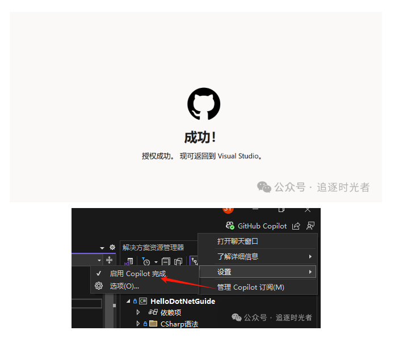The height and width of the screenshot is (339, 399).
Task: Select 打开聊天窗口 menu entry
Action: coord(258,241)
